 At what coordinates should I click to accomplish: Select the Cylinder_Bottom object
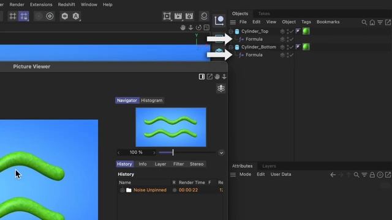[258, 47]
